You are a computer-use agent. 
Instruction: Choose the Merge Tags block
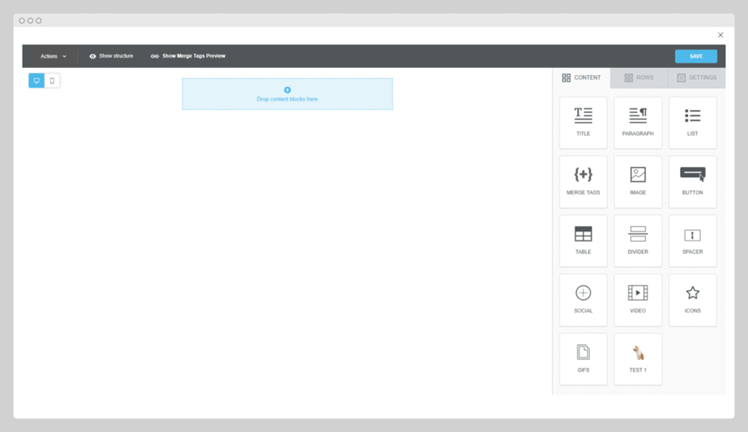(x=583, y=181)
